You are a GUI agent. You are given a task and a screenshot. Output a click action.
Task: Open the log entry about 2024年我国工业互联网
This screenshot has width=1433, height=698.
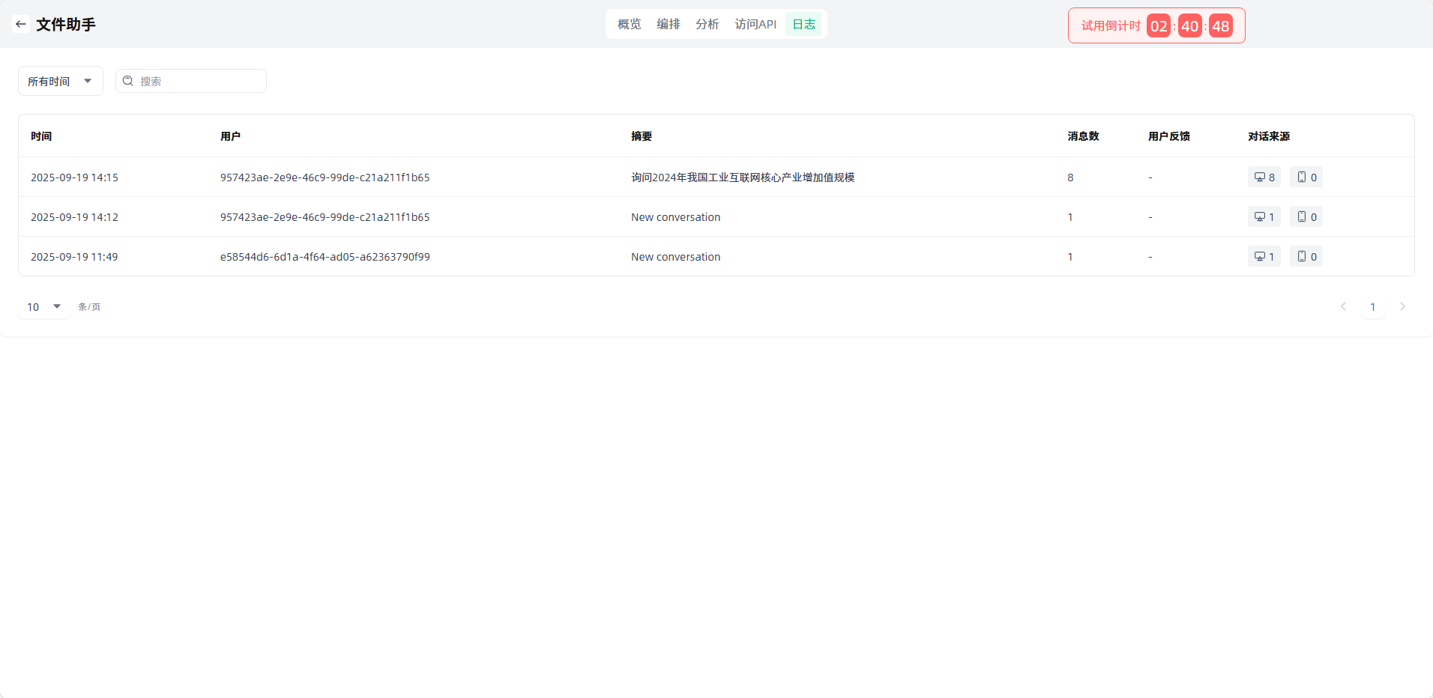742,177
